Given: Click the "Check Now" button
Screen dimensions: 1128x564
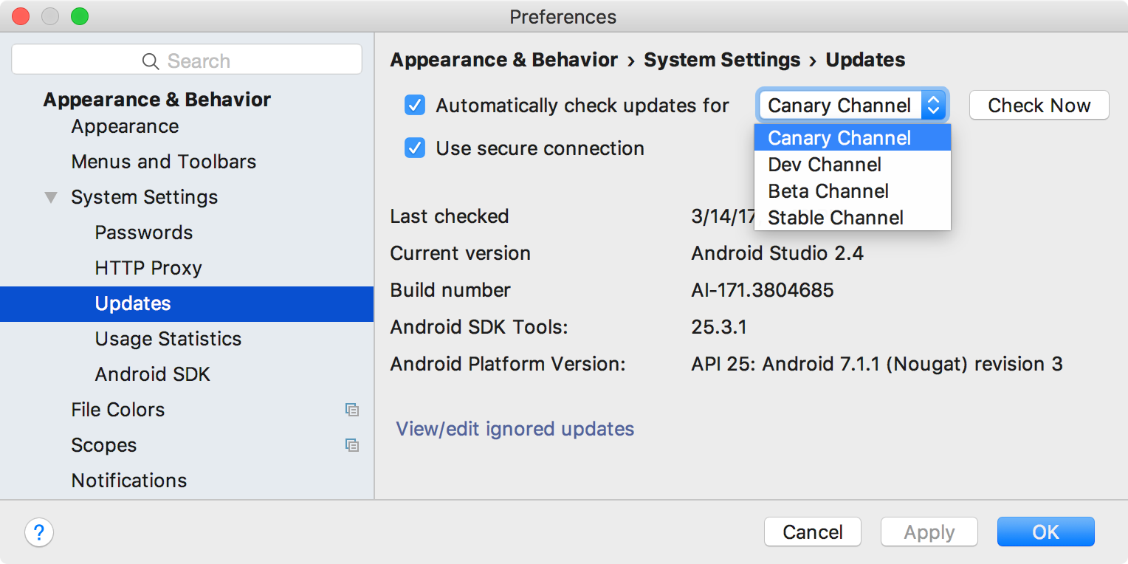Looking at the screenshot, I should (x=1039, y=105).
